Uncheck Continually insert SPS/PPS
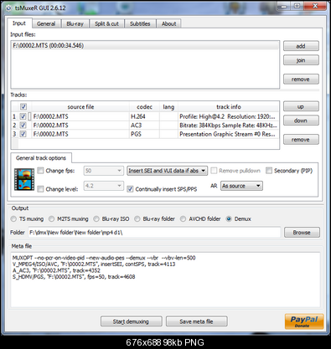331x349 pixels. point(130,189)
